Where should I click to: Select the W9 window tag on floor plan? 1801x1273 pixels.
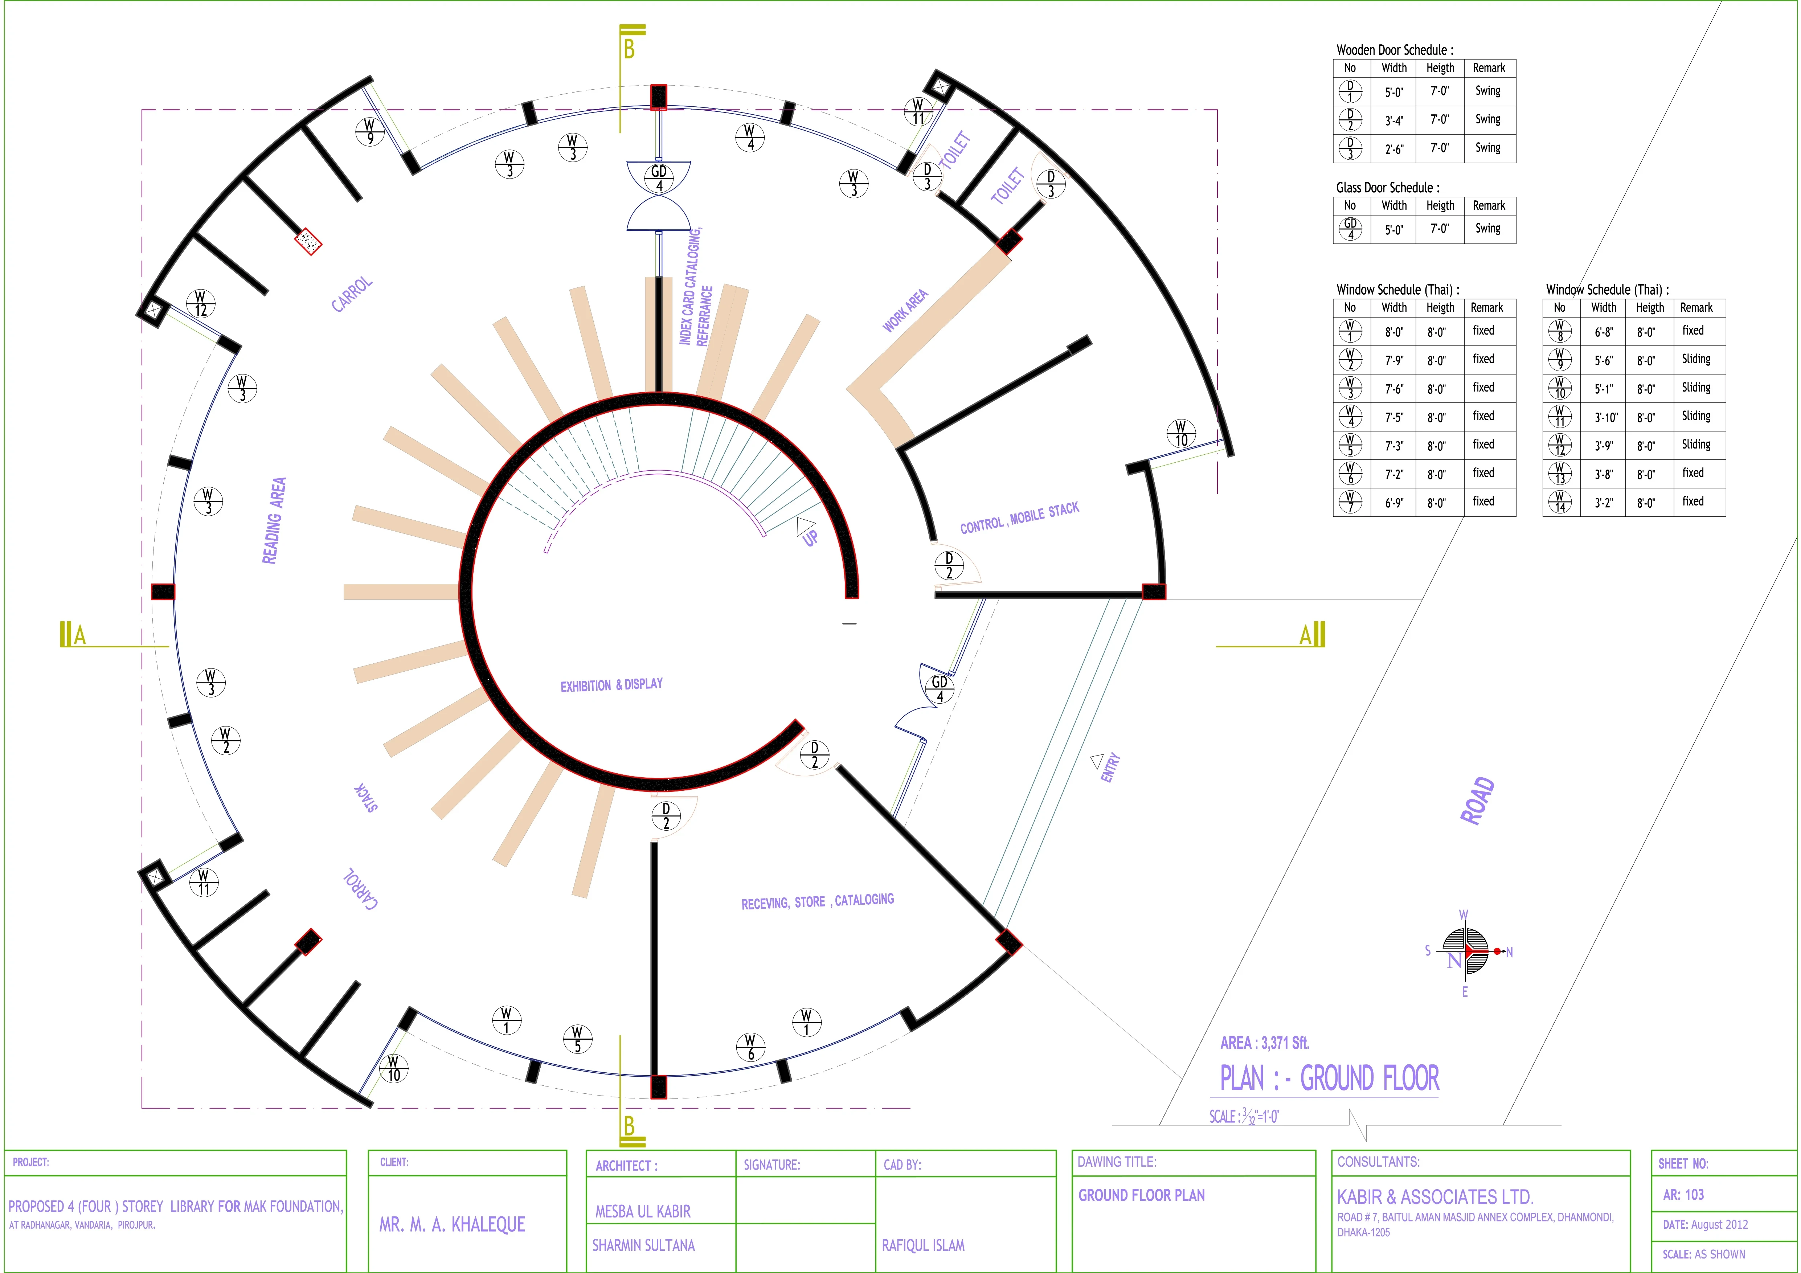pos(369,131)
